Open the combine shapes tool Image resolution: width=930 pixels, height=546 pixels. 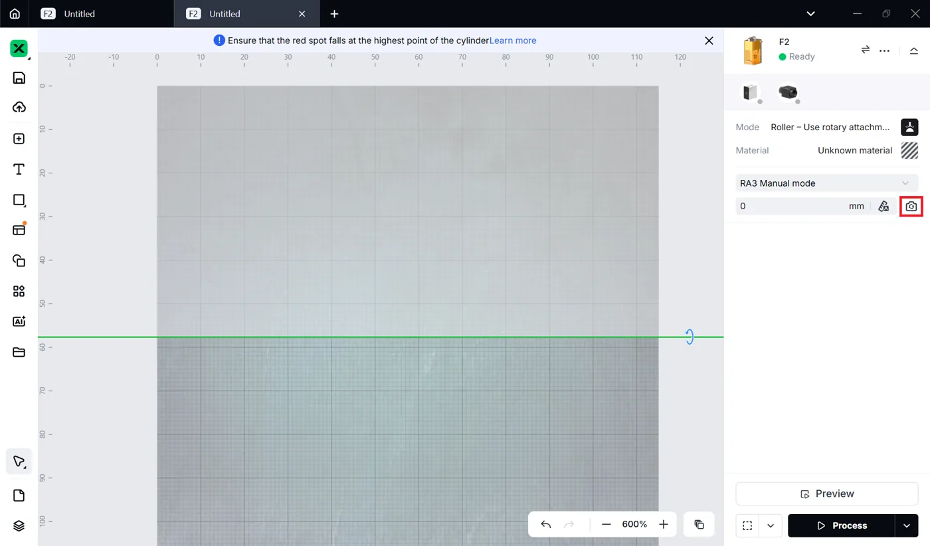(19, 260)
